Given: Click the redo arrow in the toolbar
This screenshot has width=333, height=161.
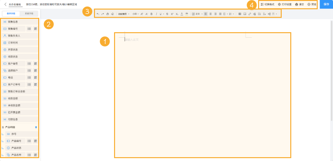Looking at the screenshot, I should pos(103,14).
